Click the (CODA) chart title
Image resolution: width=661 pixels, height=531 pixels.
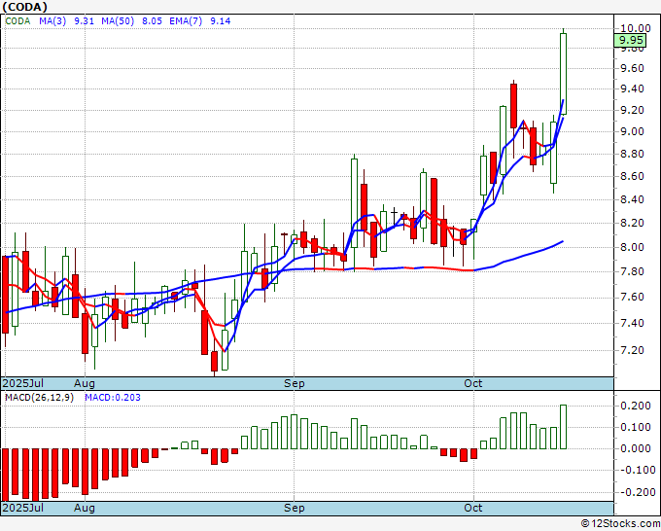(25, 7)
